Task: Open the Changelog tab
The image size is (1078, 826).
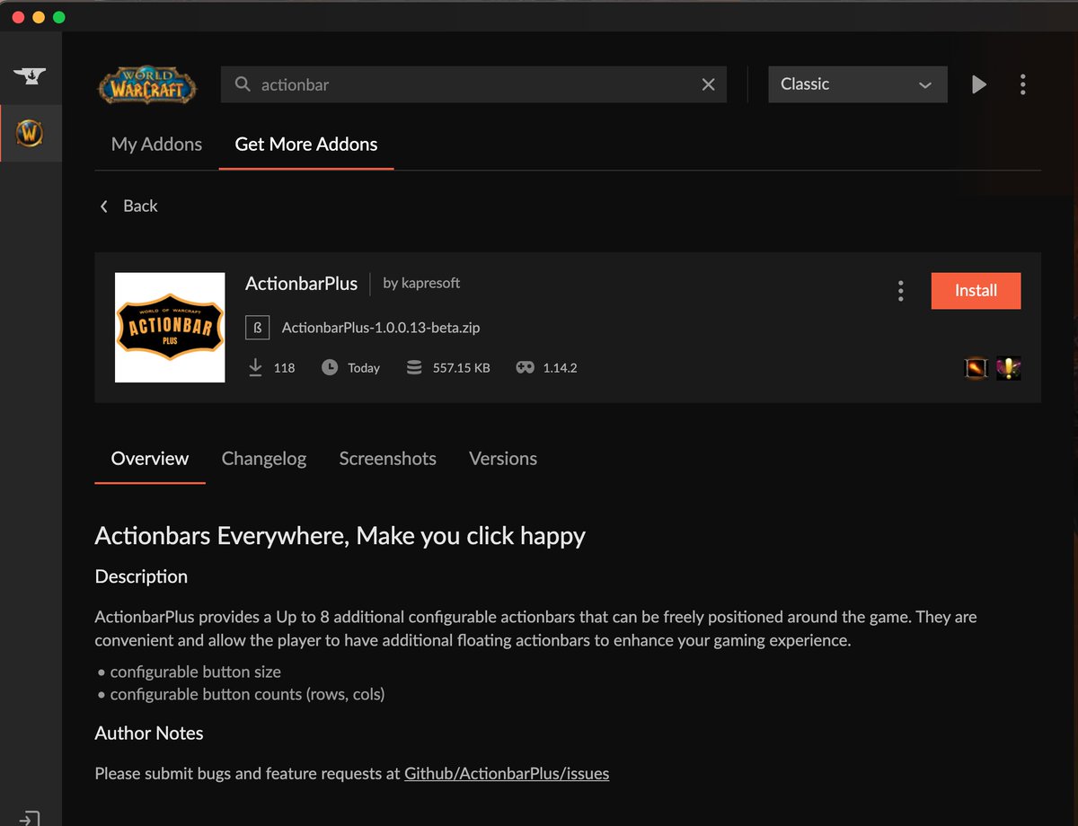Action: 264,459
